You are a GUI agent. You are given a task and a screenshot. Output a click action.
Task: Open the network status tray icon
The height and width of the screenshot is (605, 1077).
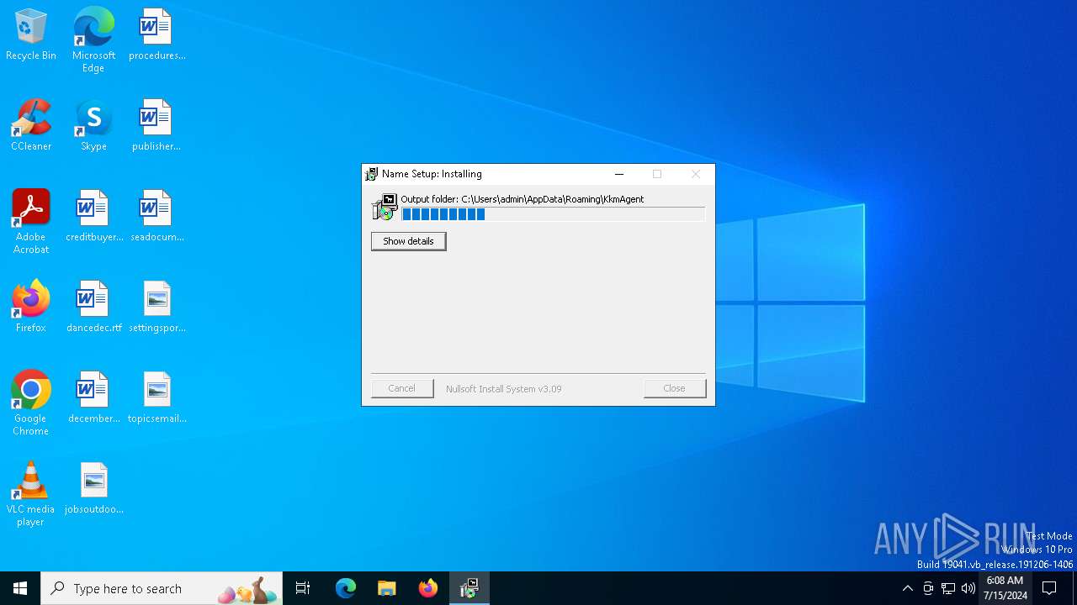tap(948, 588)
